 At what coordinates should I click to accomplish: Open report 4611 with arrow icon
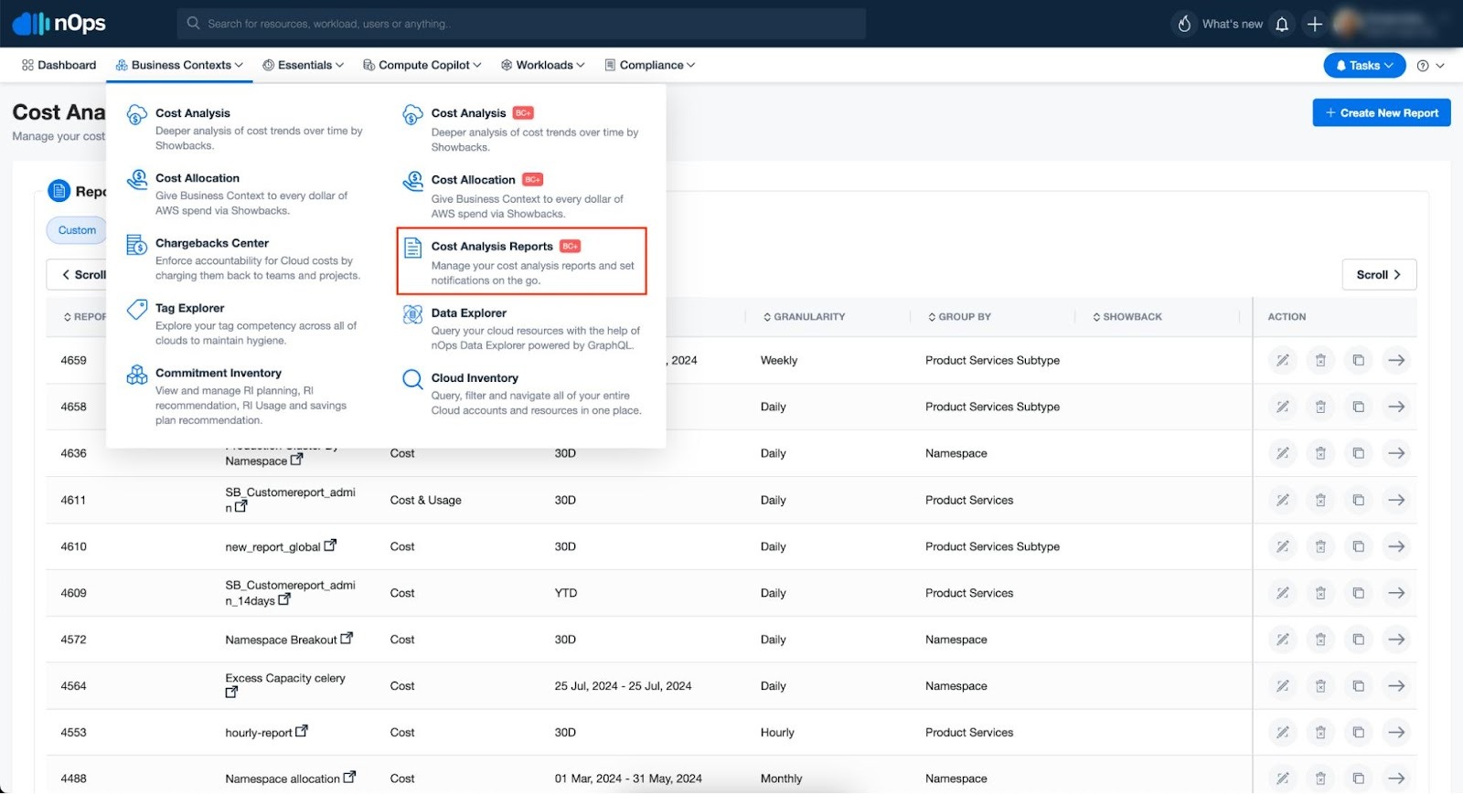(x=1396, y=500)
